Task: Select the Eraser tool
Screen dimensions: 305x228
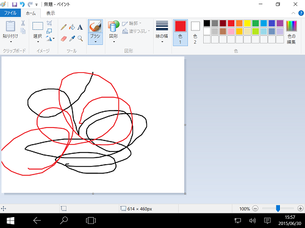Action: (x=63, y=38)
